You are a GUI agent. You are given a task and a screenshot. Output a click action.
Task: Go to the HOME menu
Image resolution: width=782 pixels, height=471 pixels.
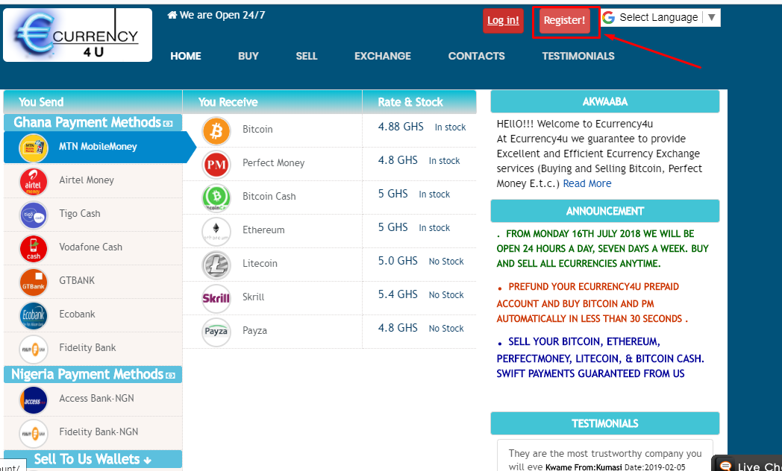pos(186,56)
